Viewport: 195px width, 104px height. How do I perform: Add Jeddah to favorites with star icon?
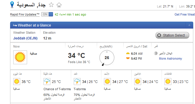(51, 5)
